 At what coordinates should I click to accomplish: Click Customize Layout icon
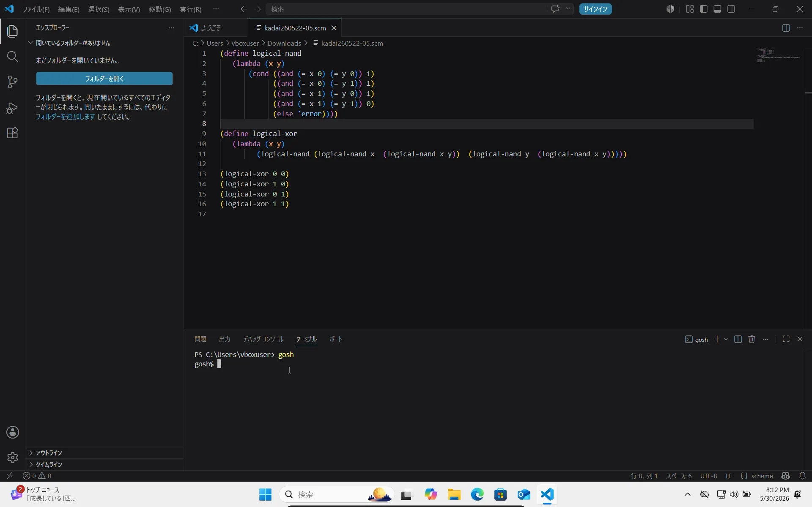coord(690,9)
